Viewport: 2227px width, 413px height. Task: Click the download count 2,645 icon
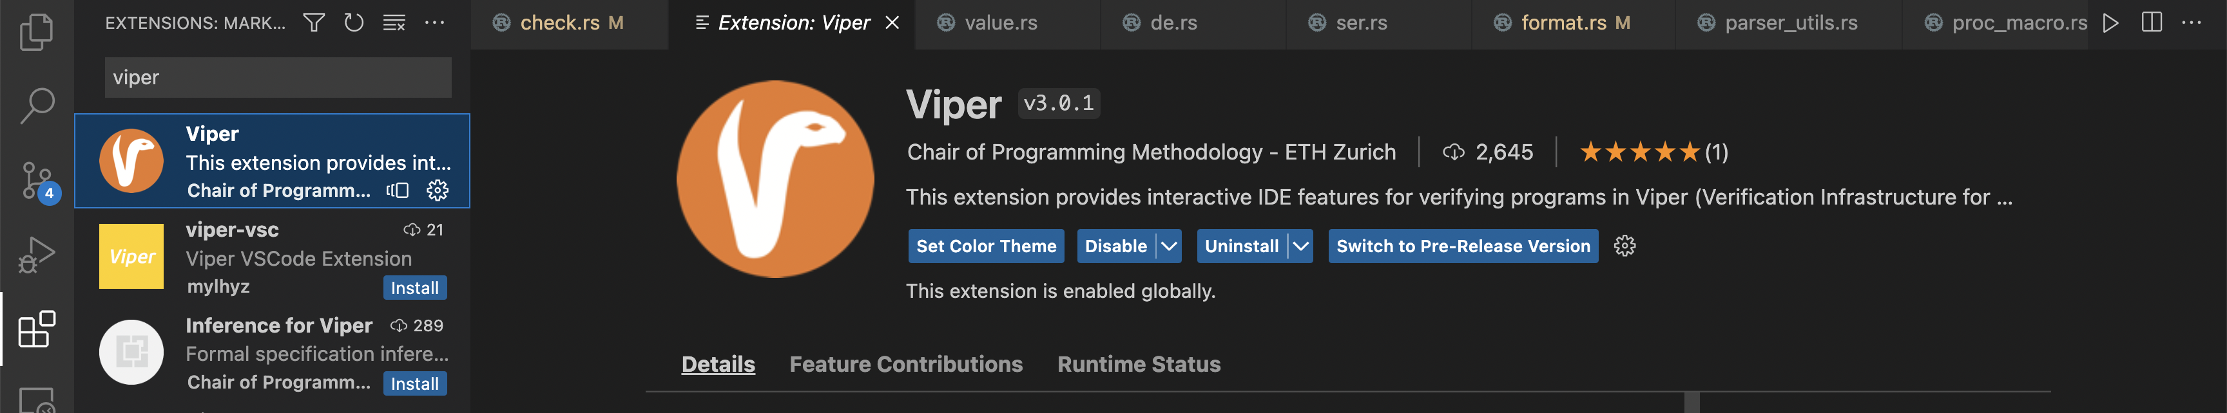click(1453, 152)
